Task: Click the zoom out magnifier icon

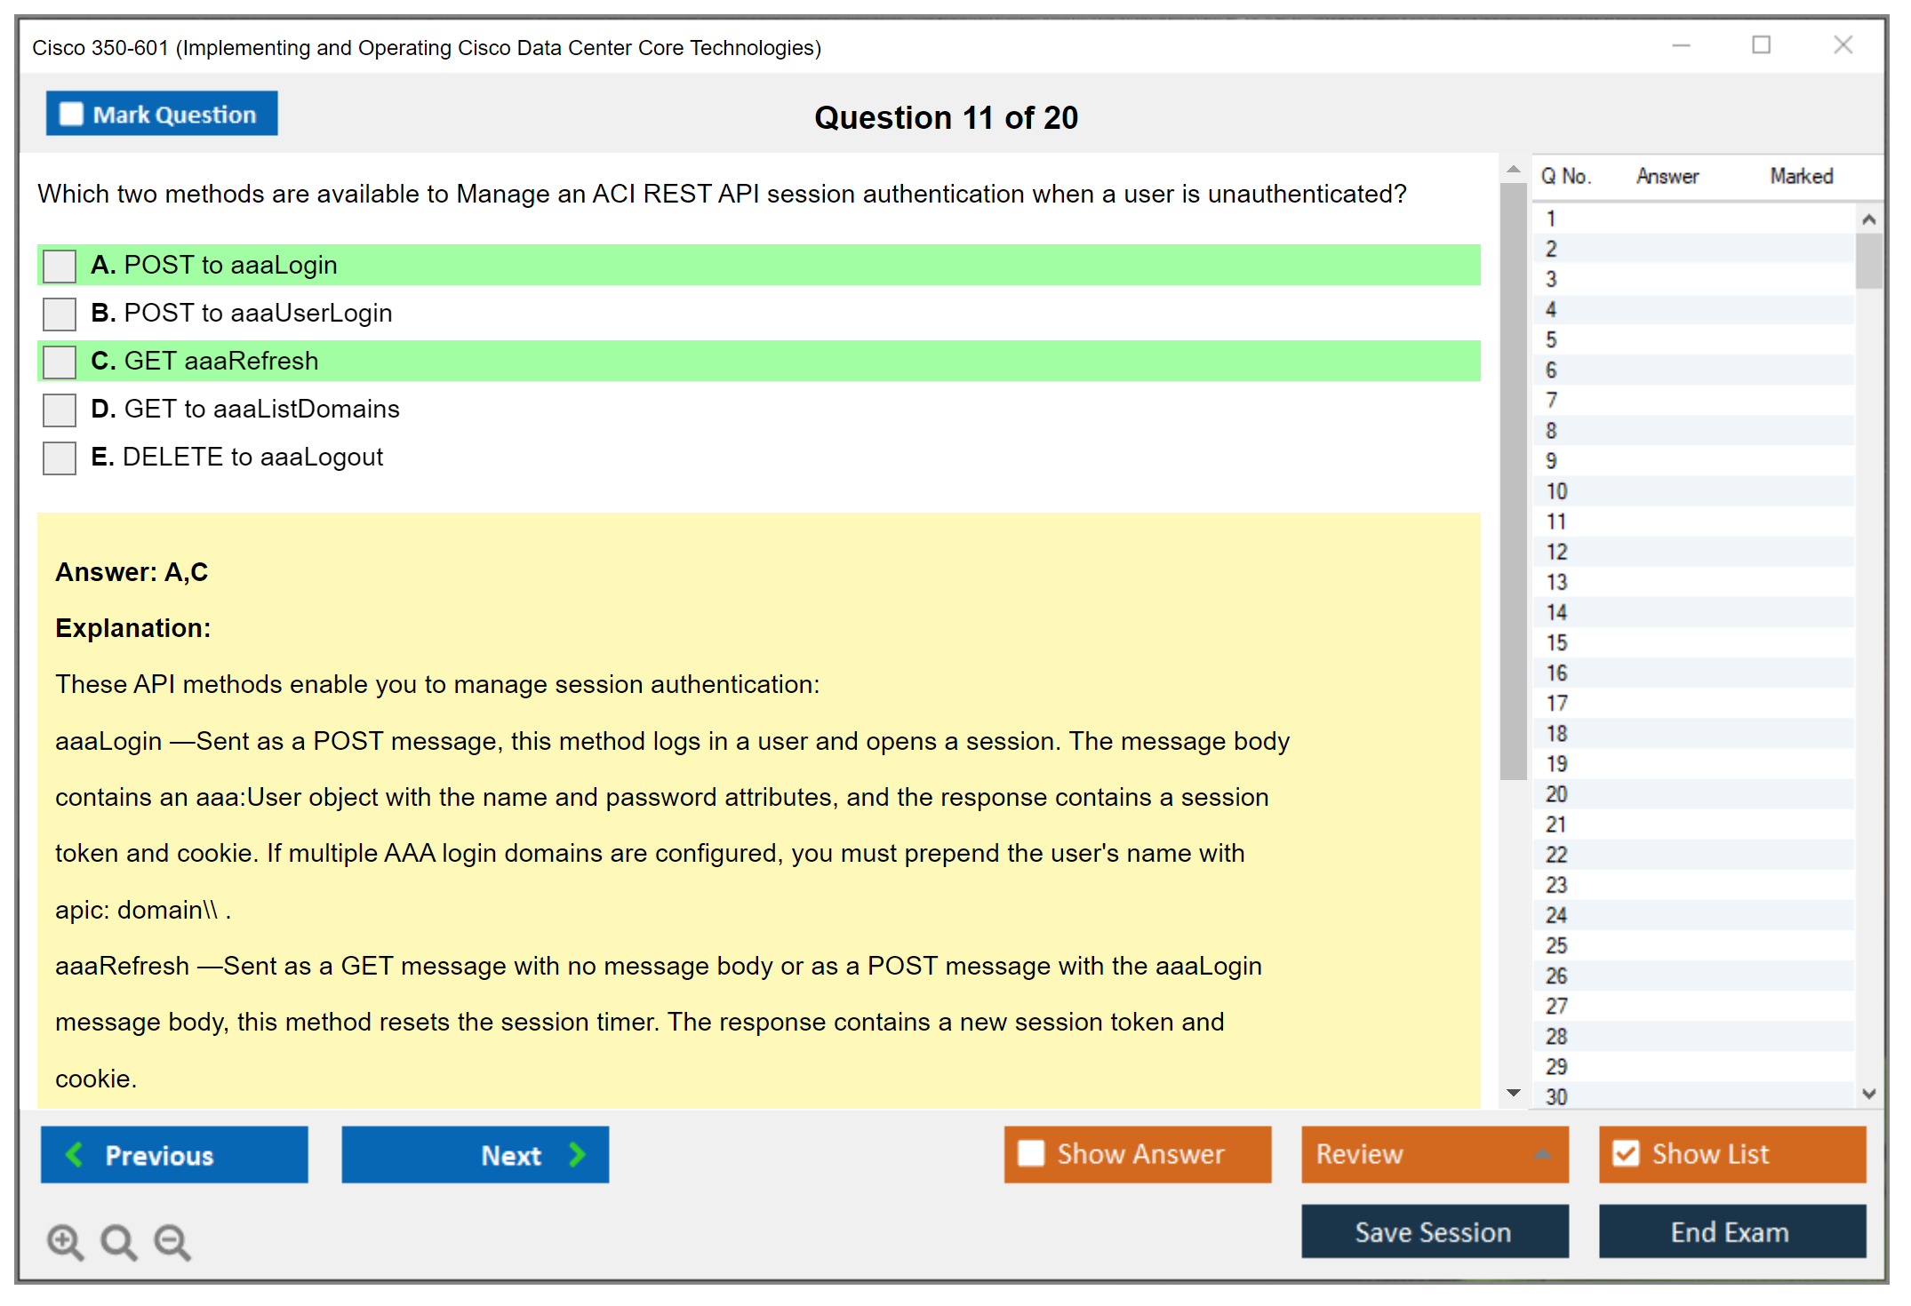Action: click(172, 1241)
